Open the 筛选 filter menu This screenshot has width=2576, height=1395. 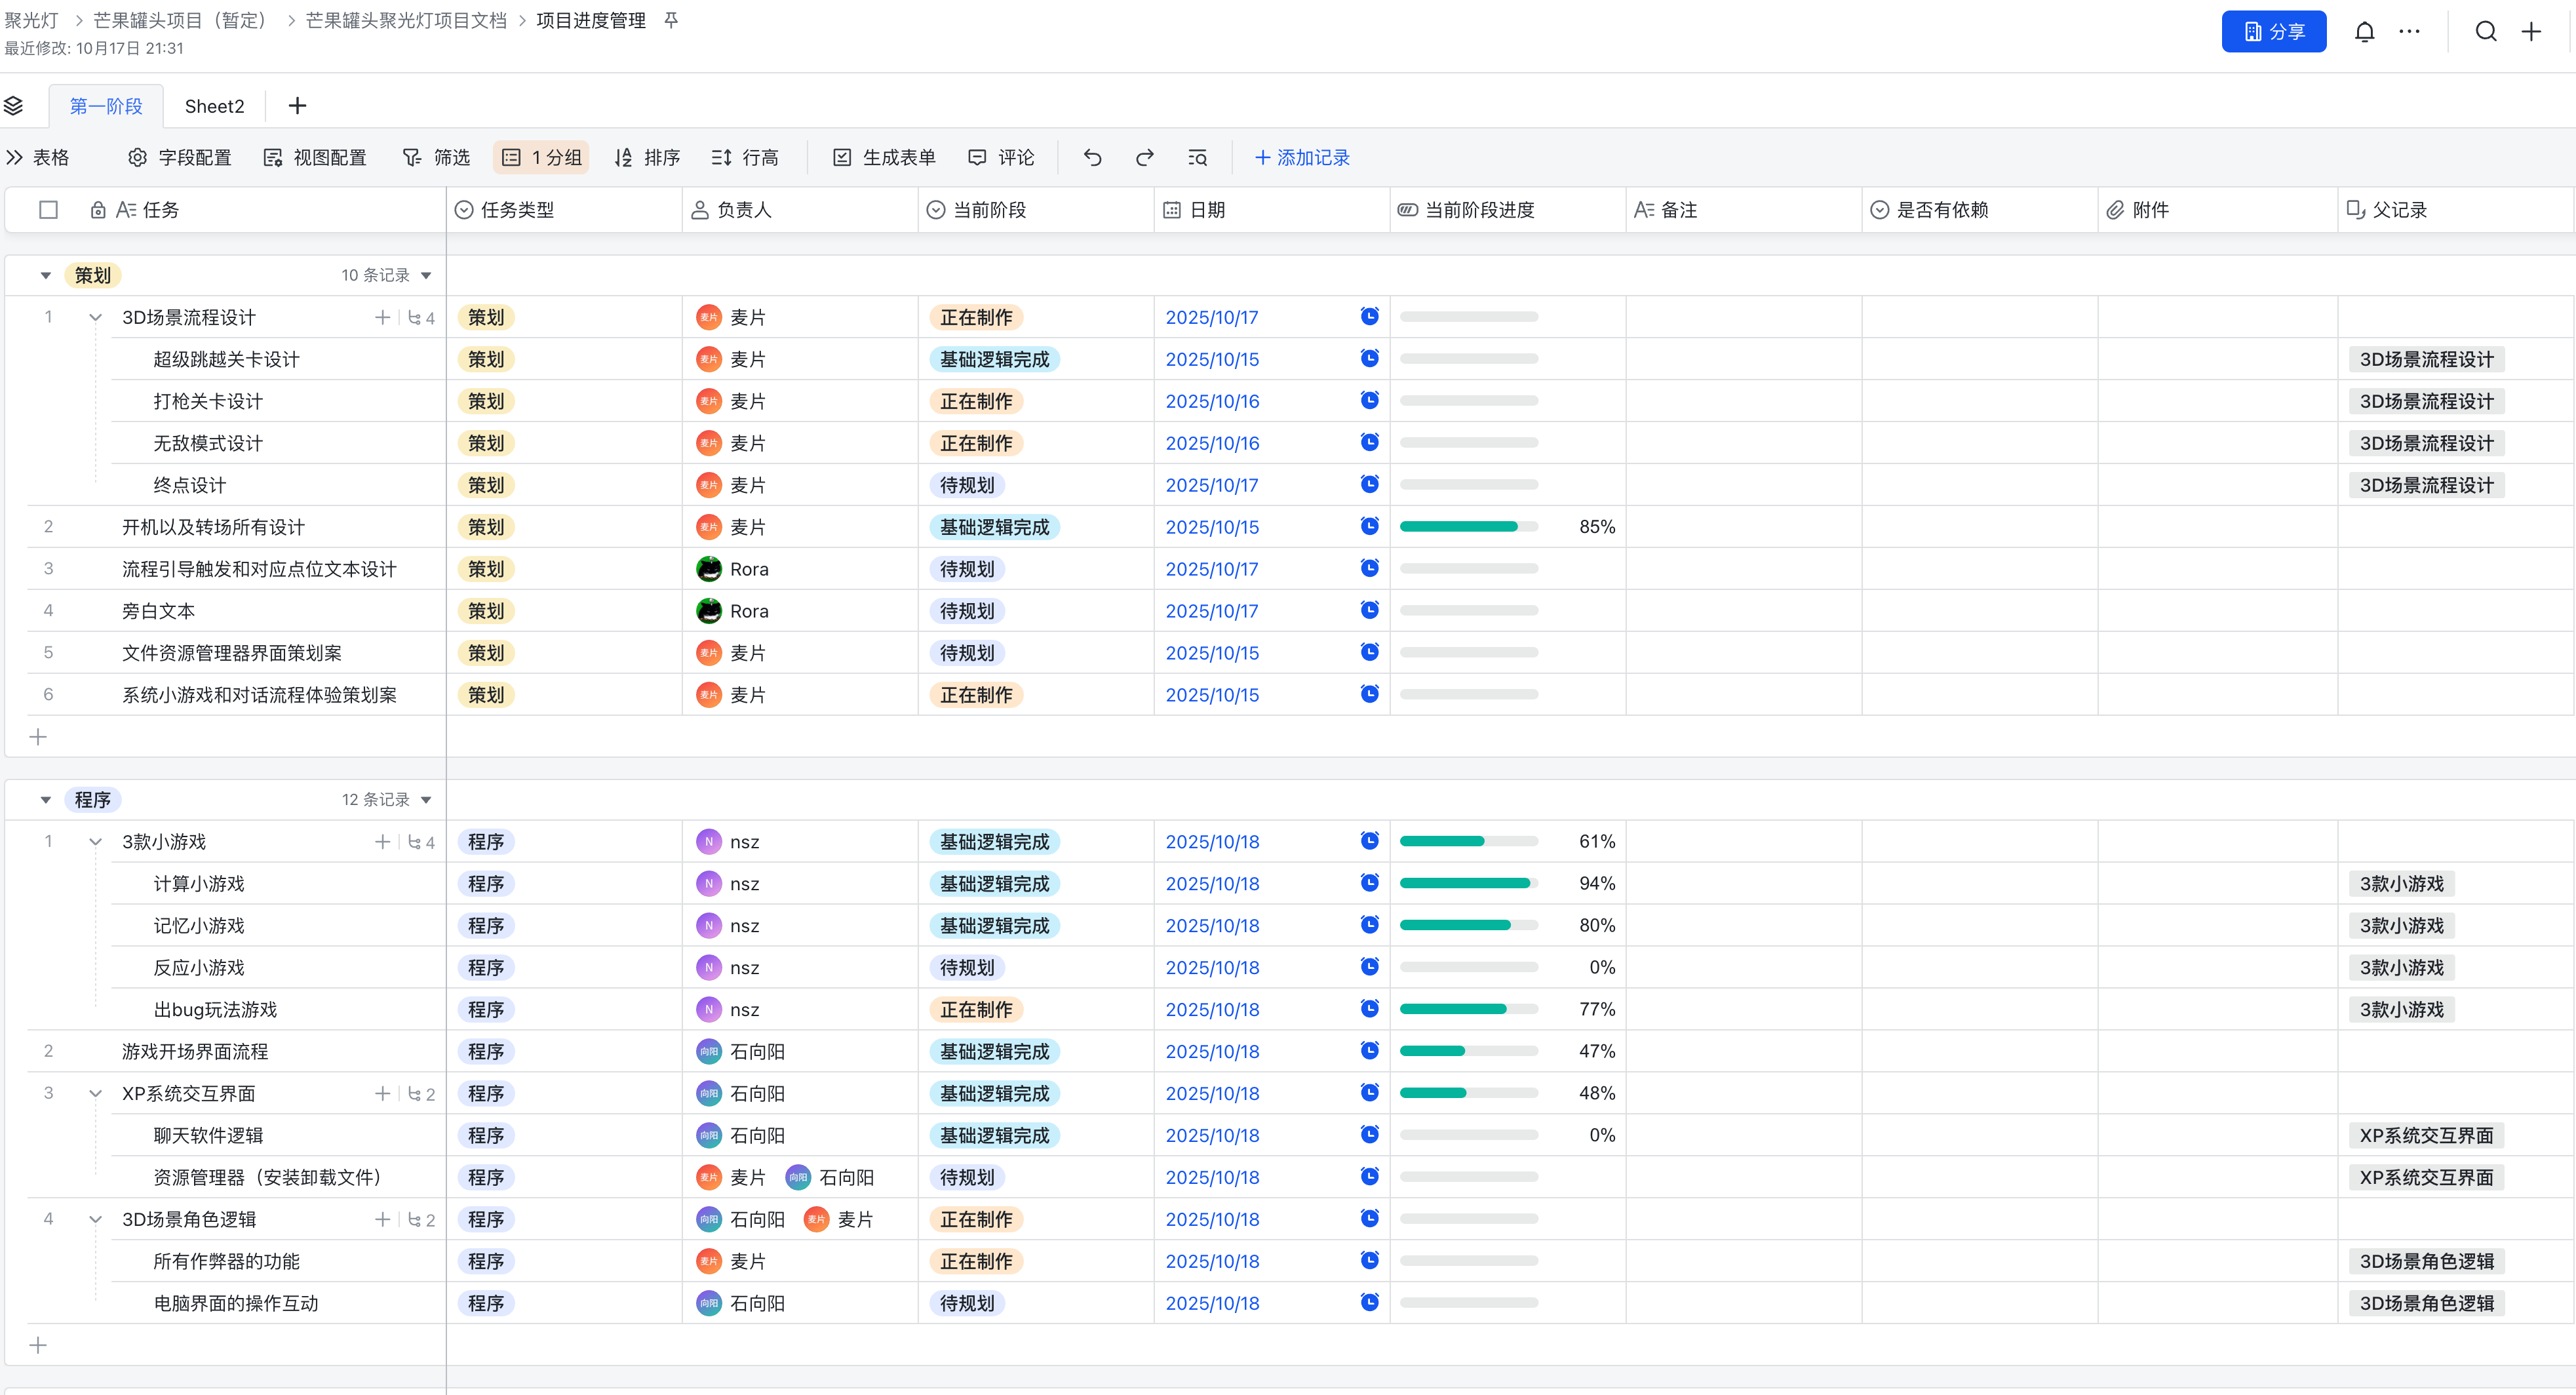click(437, 157)
